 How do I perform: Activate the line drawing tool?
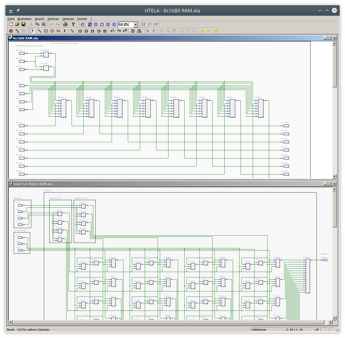click(x=40, y=31)
